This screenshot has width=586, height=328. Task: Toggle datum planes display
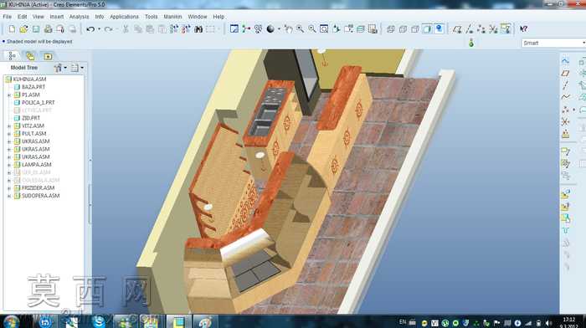point(457,28)
